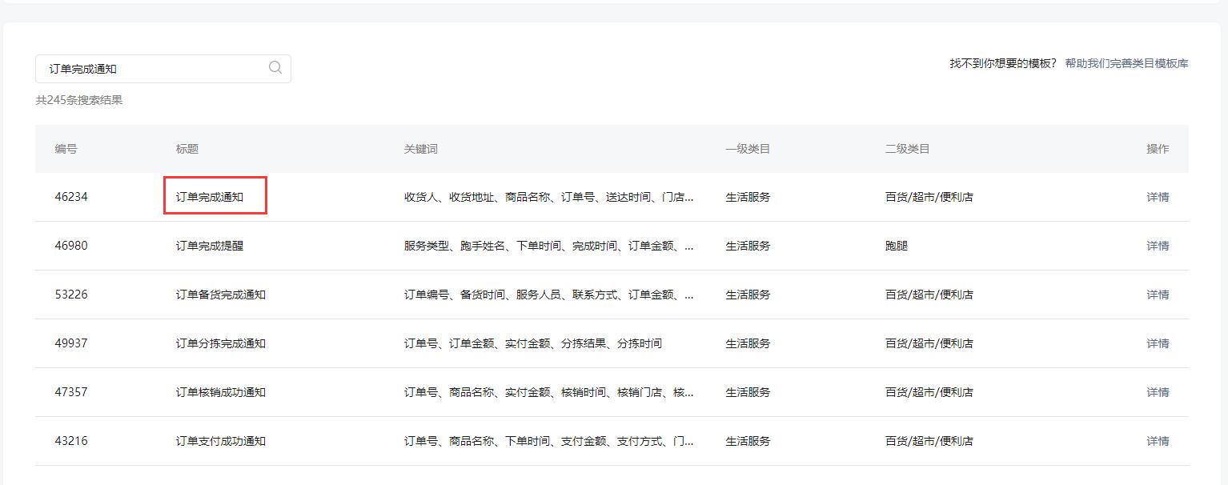
Task: Select the 订单分拣完成通知 template title
Action: [221, 343]
